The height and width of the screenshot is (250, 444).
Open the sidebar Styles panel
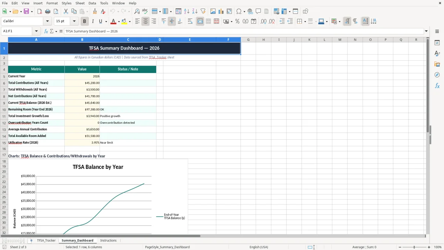(x=437, y=54)
